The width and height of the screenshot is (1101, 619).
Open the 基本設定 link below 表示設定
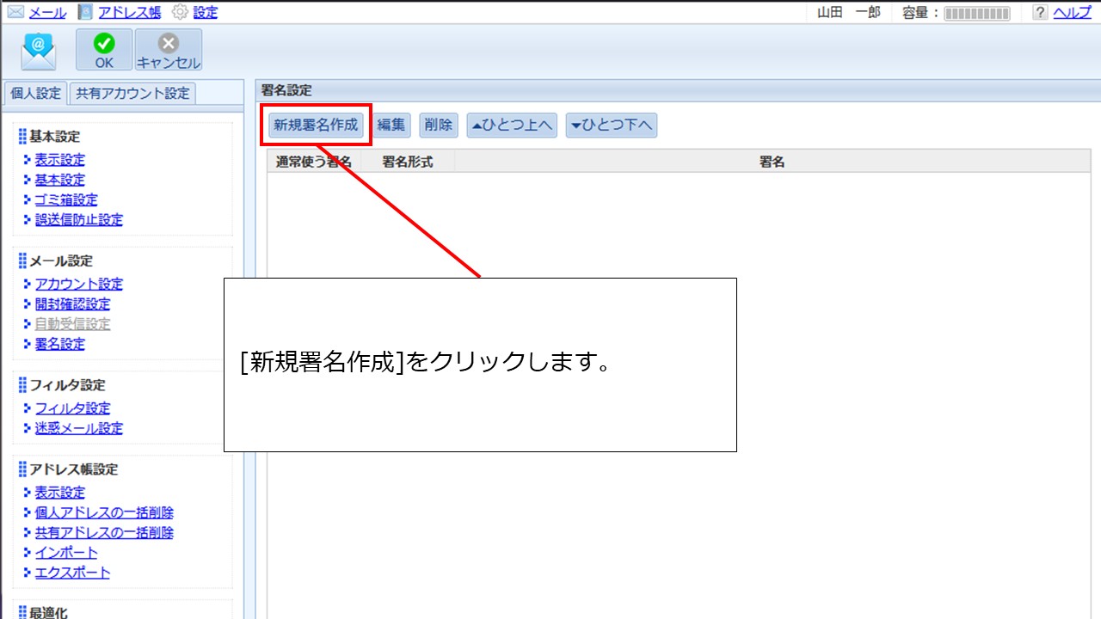59,180
